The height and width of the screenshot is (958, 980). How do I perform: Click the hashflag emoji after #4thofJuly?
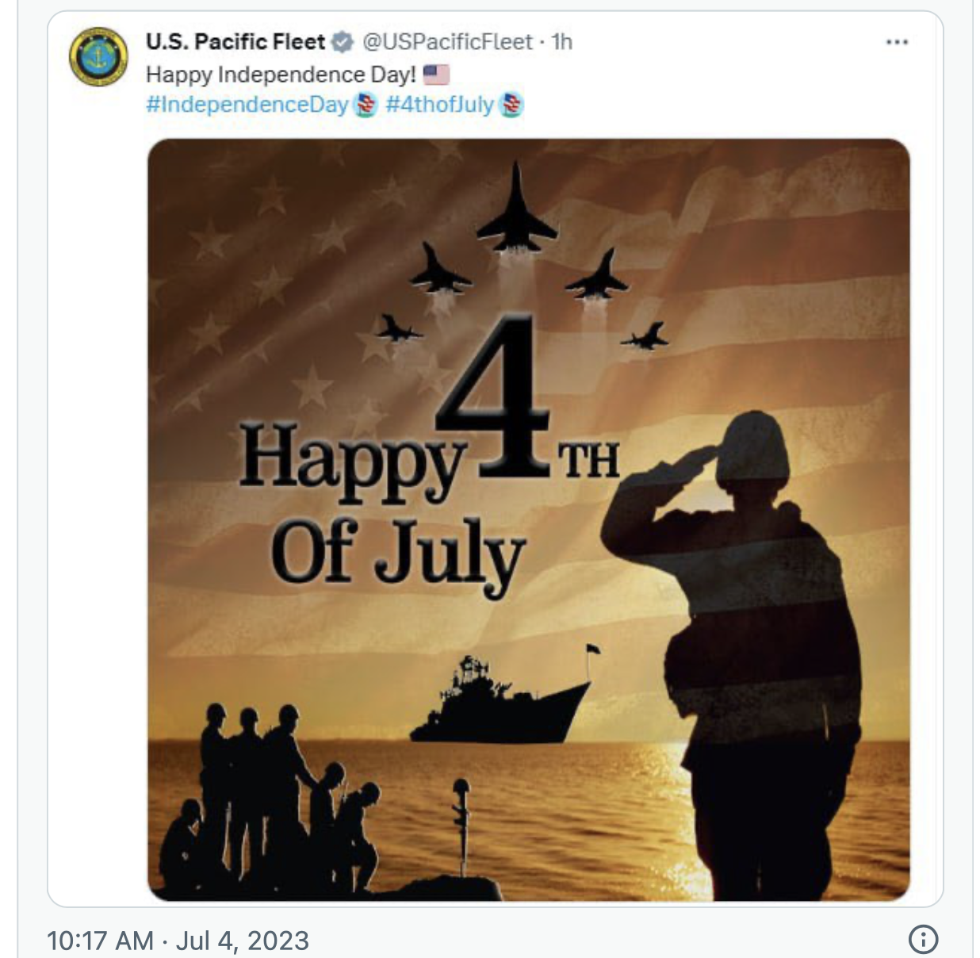(511, 105)
